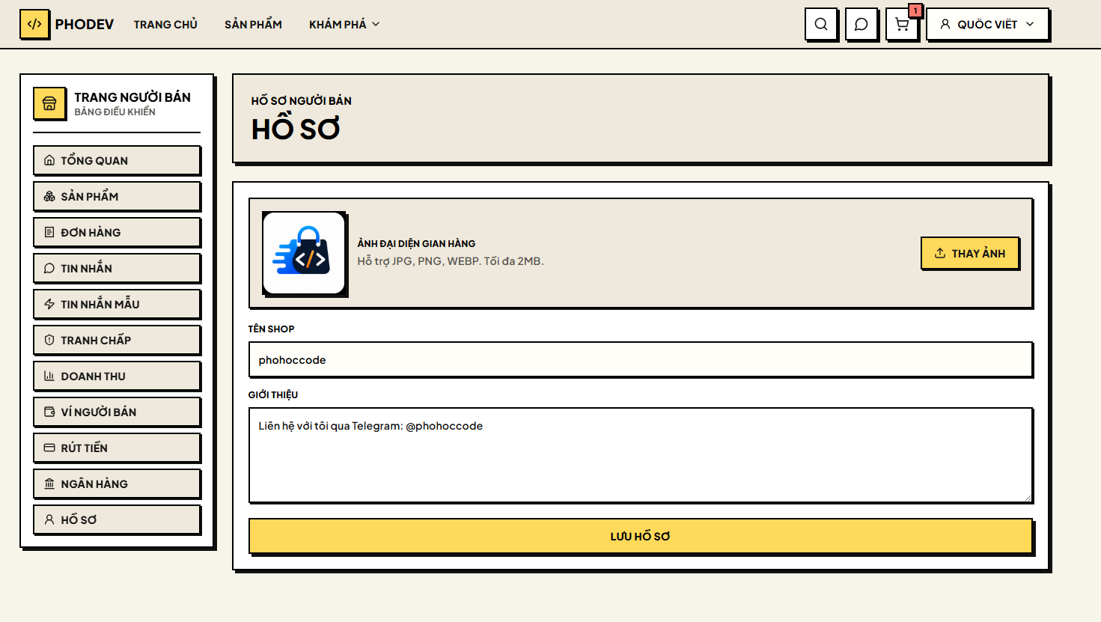Click the lightning icon next to Tin Nhắn Mẫu
Viewport: 1101px width, 622px height.
coord(49,304)
